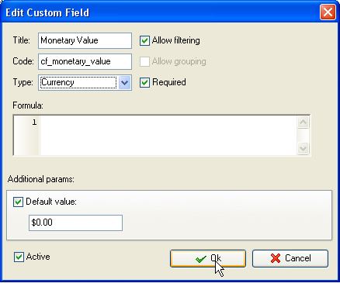Click the Title field containing Monetary Value
This screenshot has height=283, width=340.
(x=85, y=40)
